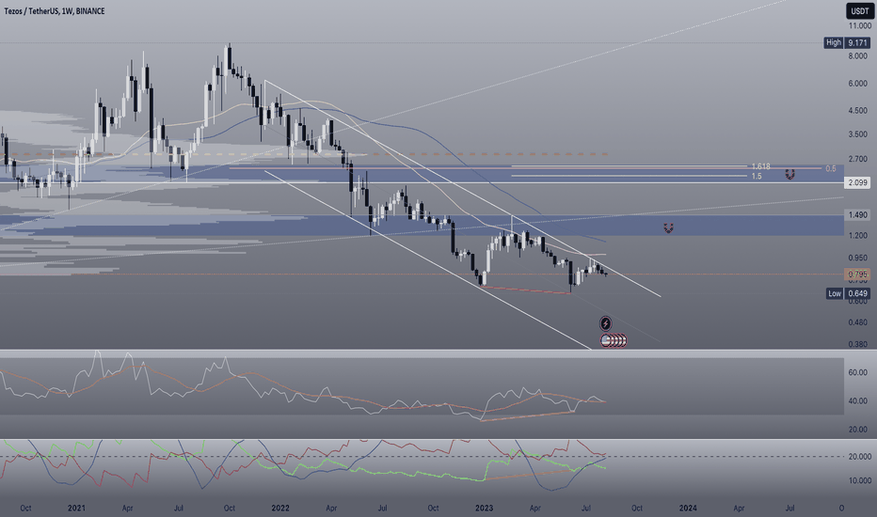The width and height of the screenshot is (877, 517).
Task: Select the 0.5 Fibonacci level label
Action: click(x=831, y=168)
